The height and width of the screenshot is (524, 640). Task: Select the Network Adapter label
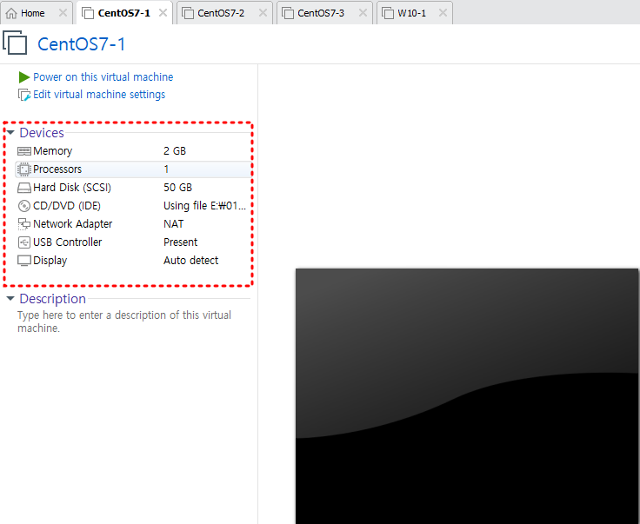(73, 224)
